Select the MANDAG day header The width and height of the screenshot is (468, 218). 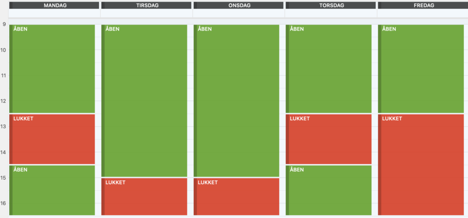click(x=55, y=5)
